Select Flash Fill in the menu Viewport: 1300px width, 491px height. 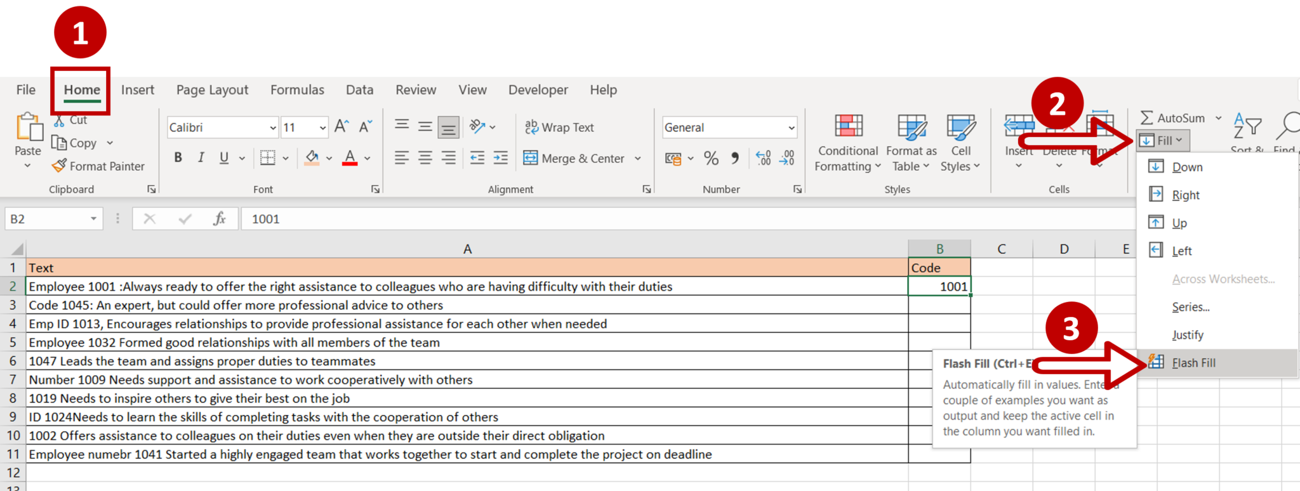[1217, 363]
